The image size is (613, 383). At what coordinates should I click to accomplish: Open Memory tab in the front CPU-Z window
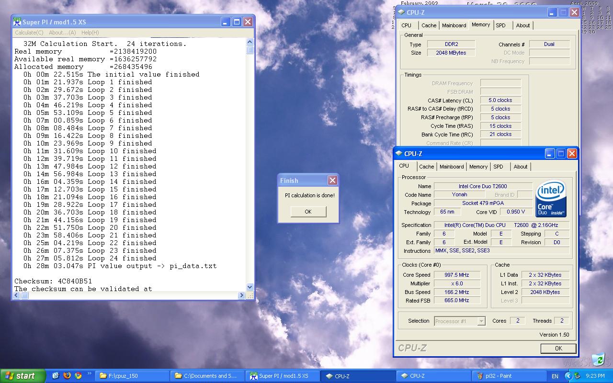tap(478, 167)
